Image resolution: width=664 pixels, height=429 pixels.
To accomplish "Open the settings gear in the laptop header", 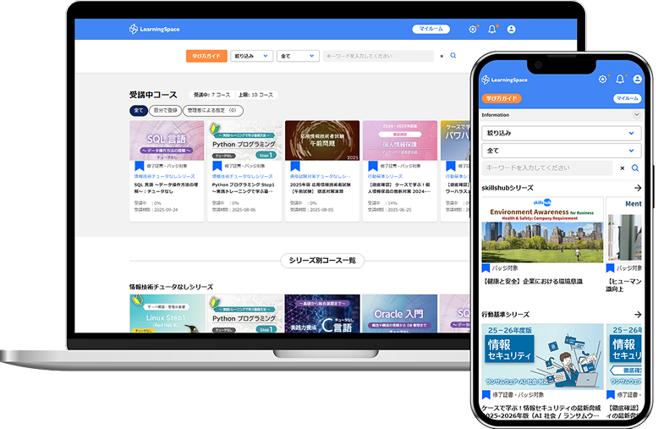I will 473,30.
